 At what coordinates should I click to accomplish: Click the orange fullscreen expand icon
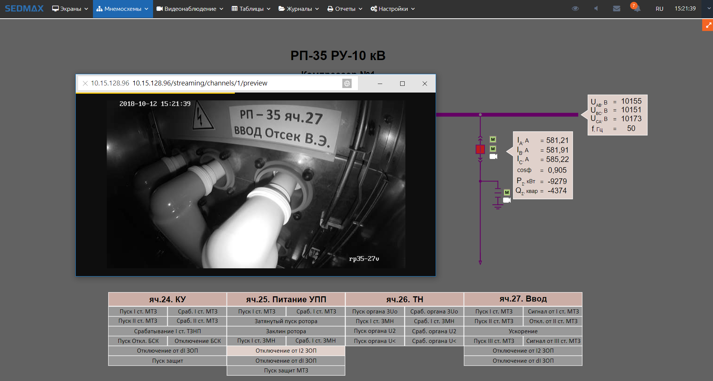708,25
